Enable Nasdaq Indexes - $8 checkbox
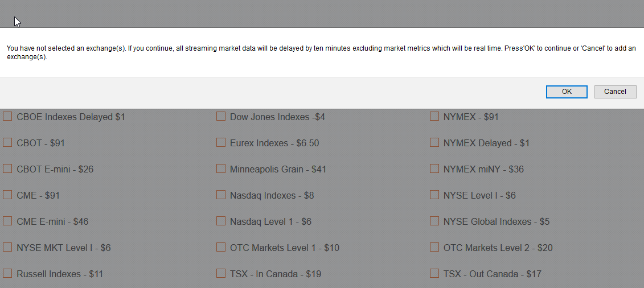 click(x=221, y=195)
